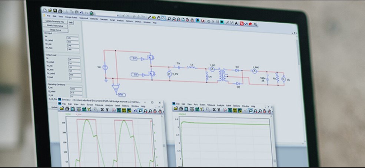
Task: Click the open folder icon in left Simview window
Action: coord(62,109)
